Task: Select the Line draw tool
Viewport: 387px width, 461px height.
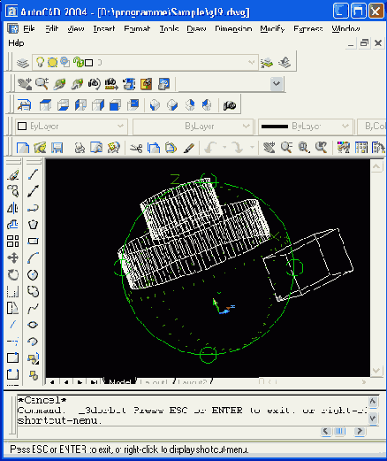Action: pos(33,174)
